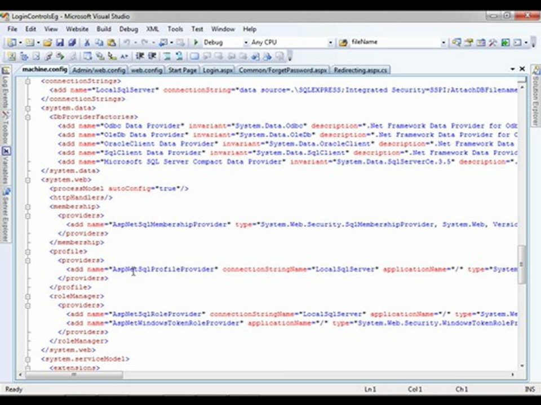Image resolution: width=541 pixels, height=405 pixels.
Task: Click the Increase Line Indent icon
Action: [152, 56]
